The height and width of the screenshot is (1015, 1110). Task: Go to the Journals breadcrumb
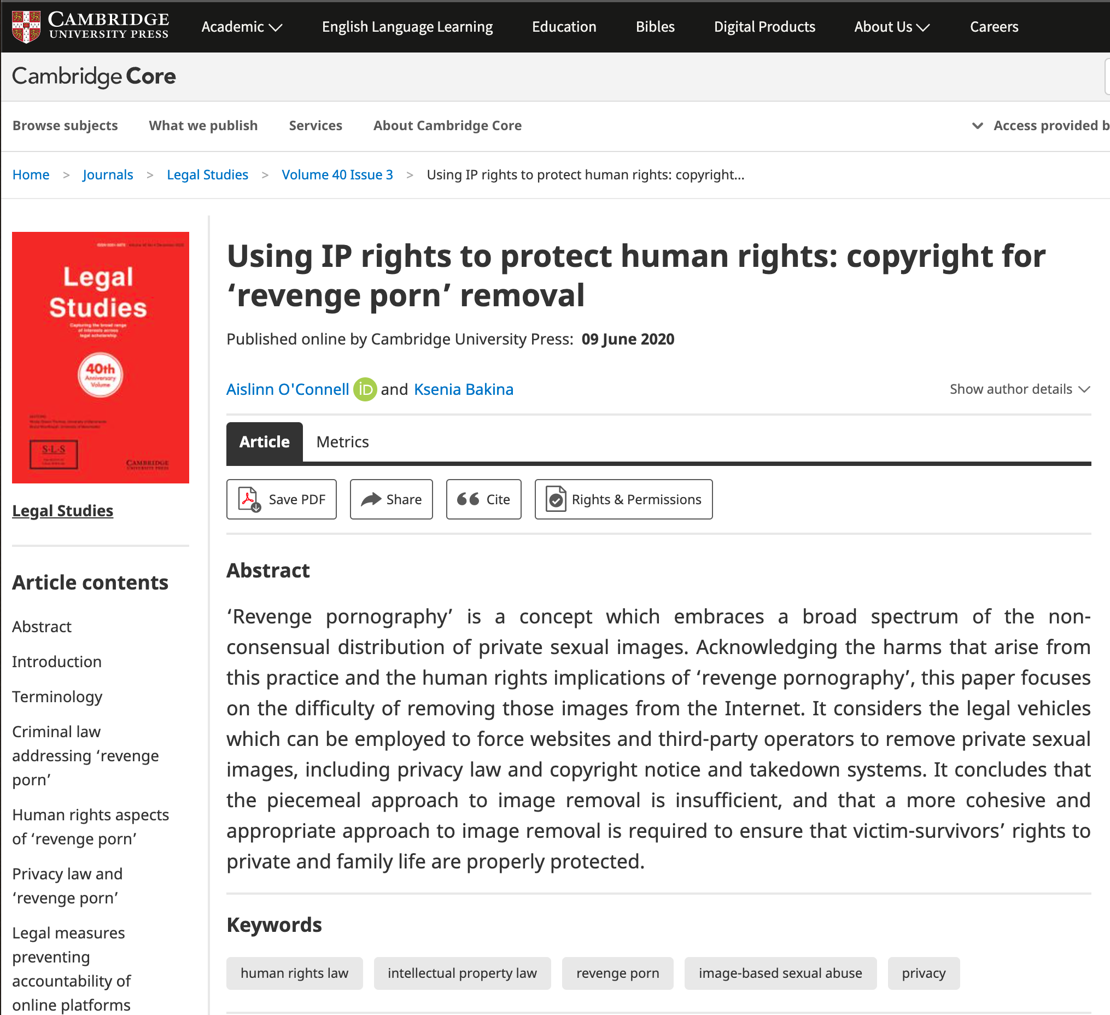108,174
